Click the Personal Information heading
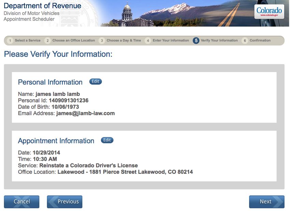 tap(50, 82)
